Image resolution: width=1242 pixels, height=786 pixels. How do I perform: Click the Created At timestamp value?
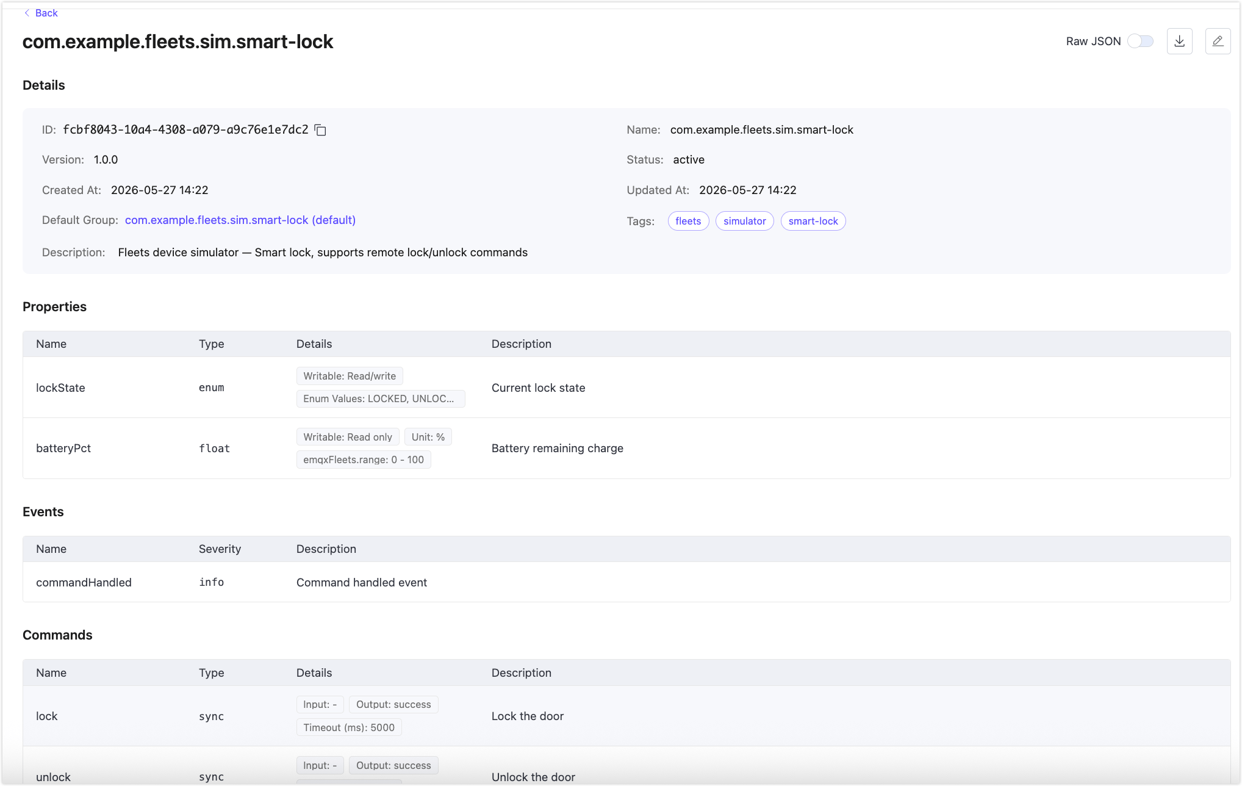[x=159, y=190]
